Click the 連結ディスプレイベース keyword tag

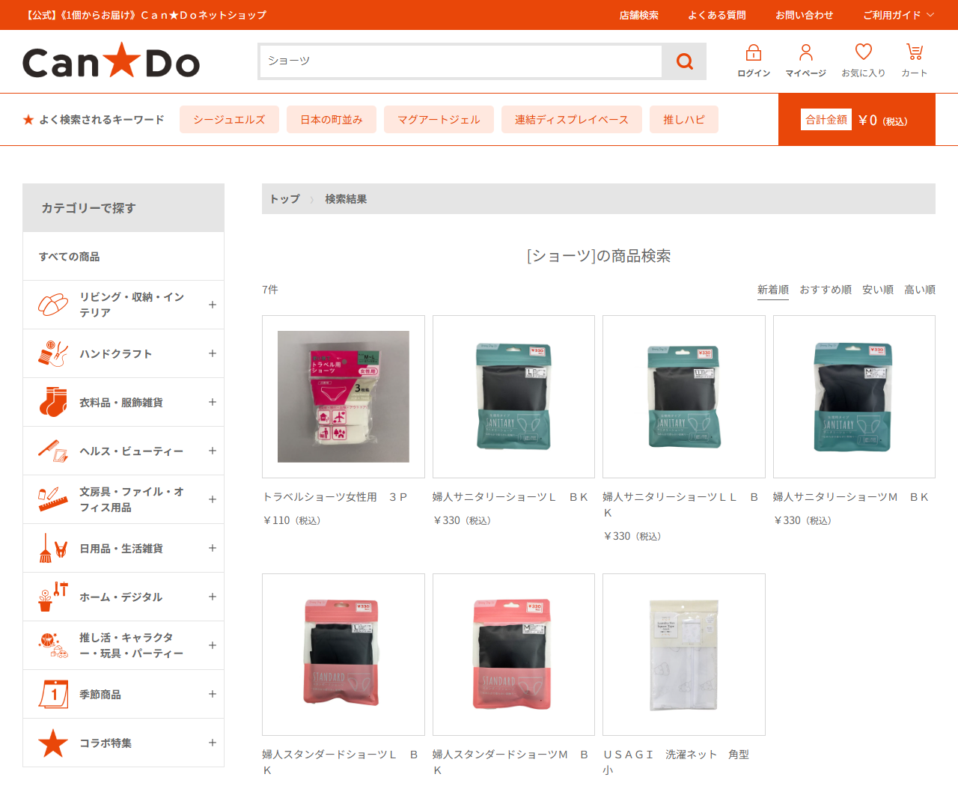pyautogui.click(x=572, y=119)
